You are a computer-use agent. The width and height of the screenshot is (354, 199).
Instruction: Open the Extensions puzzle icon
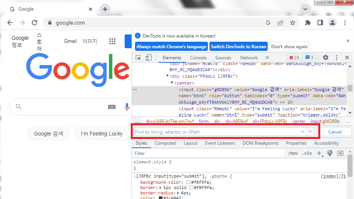point(308,23)
